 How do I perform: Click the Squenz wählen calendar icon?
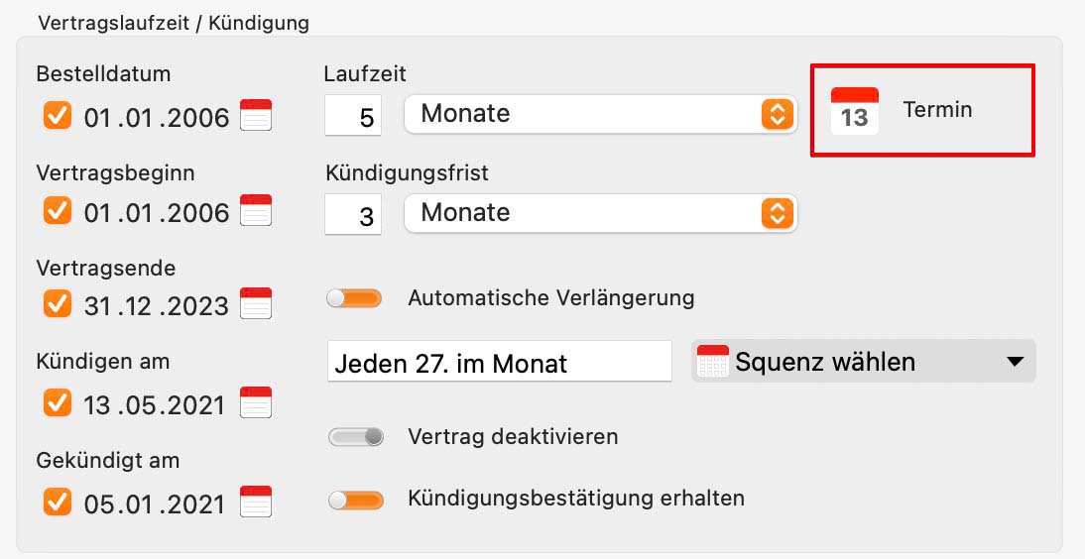[713, 361]
